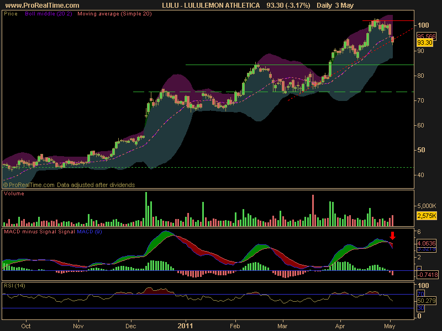Click the blue 30 RSI oversold tag

pos(421,308)
